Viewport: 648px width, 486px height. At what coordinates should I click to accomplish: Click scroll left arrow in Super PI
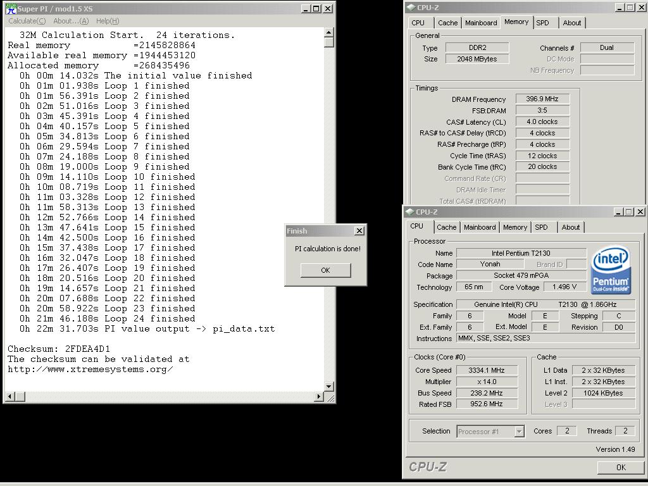[x=10, y=397]
